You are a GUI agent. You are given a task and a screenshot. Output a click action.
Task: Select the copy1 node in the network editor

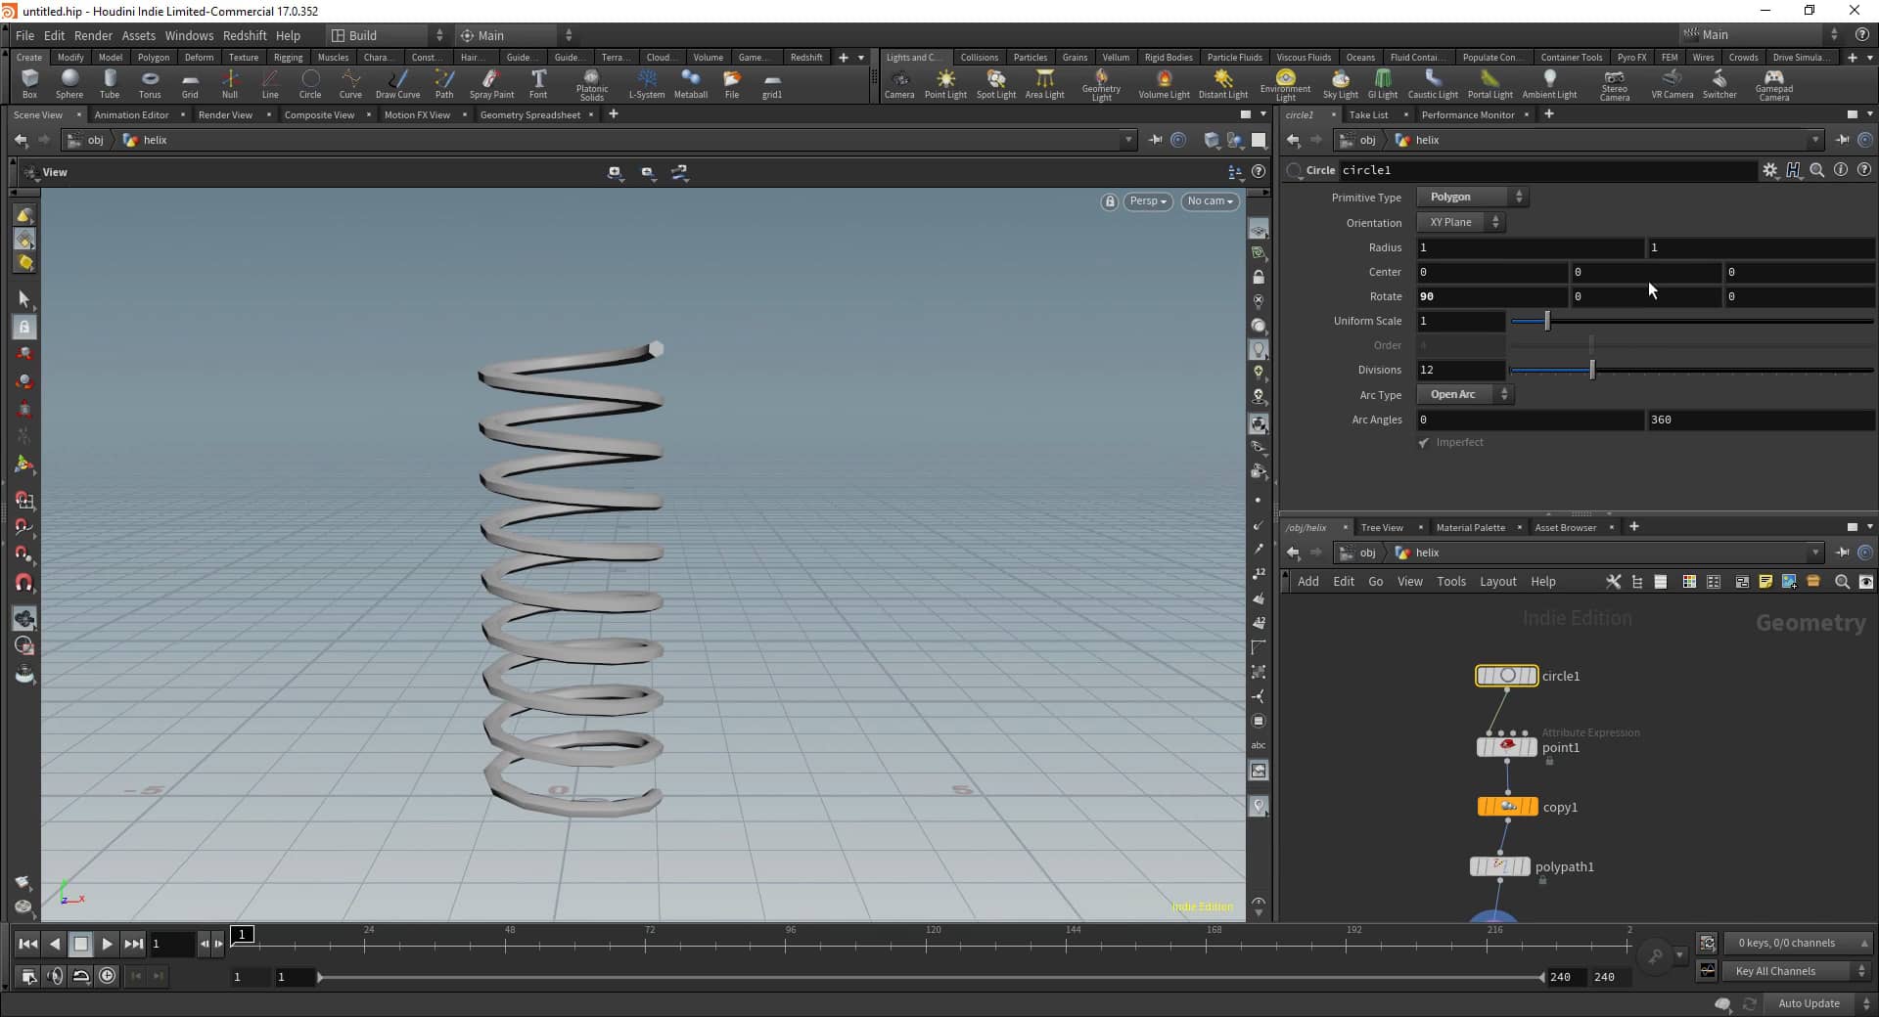point(1506,807)
